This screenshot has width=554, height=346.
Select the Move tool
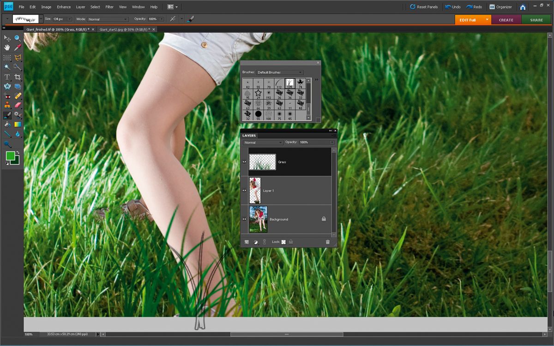(6, 39)
